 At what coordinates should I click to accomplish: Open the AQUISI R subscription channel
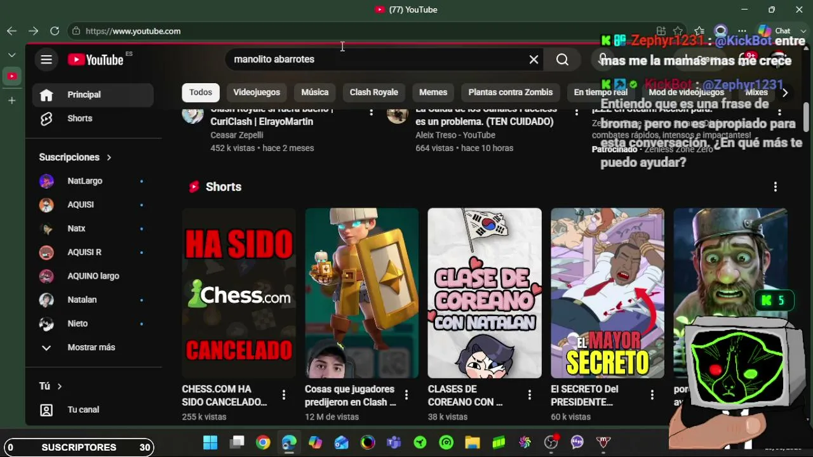coord(93,253)
